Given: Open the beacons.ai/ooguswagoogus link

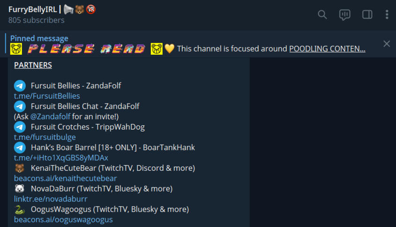Looking at the screenshot, I should point(63,220).
